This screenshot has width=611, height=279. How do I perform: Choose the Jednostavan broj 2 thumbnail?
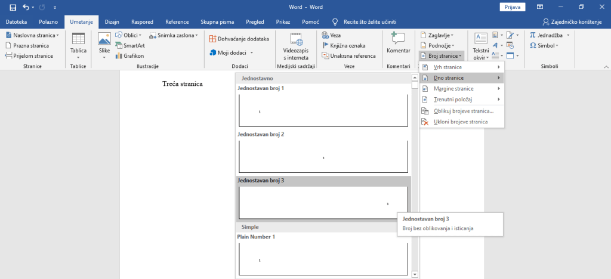pyautogui.click(x=323, y=157)
